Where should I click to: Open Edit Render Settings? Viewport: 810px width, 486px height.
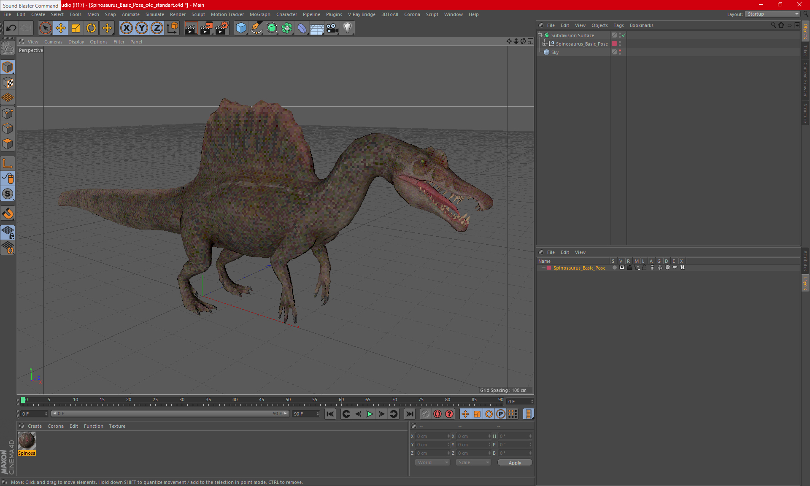pos(222,28)
